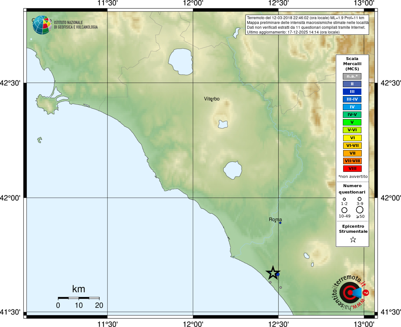Click the large lake north of Viterbo

pyautogui.click(x=181, y=61)
